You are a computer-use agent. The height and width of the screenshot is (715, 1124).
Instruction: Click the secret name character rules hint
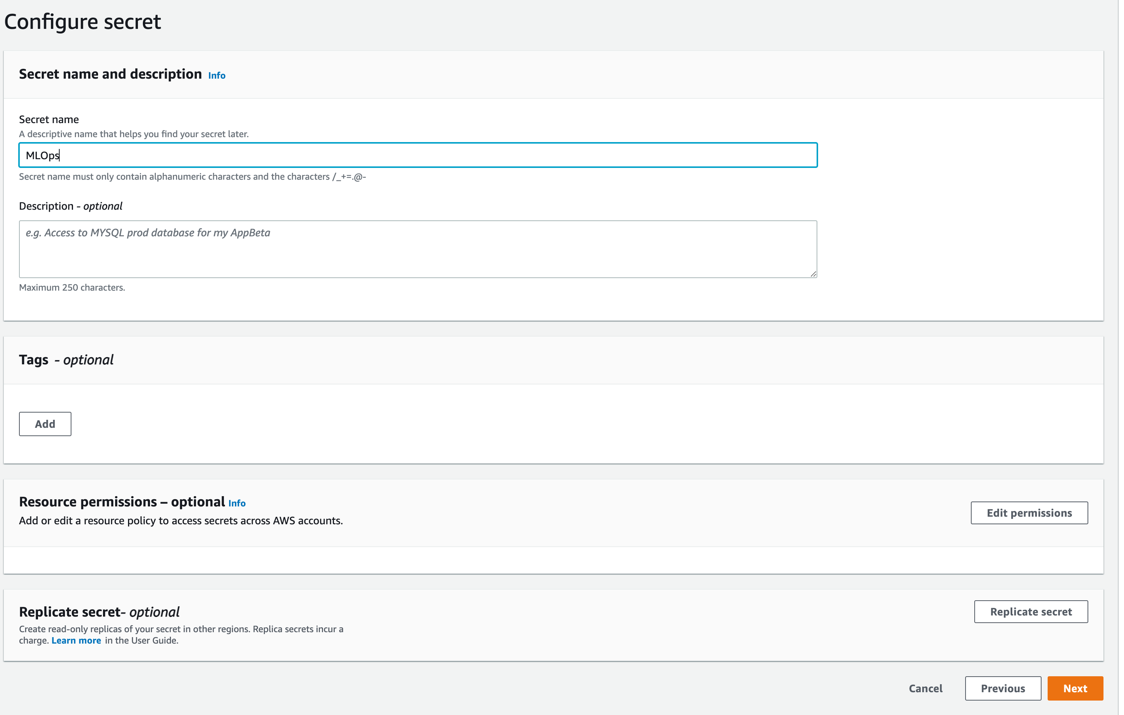pos(192,177)
